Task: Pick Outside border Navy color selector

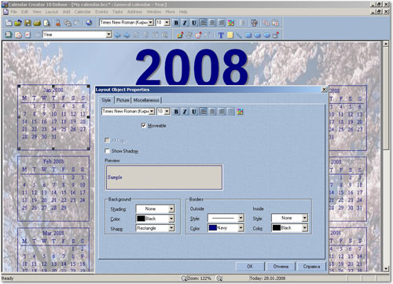Action: click(226, 228)
